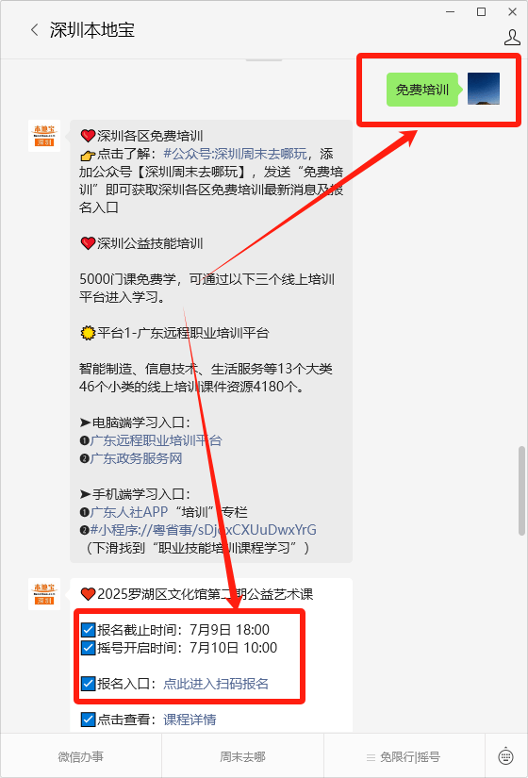The height and width of the screenshot is (778, 528).
Task: Open the 课程详情 link
Action: [190, 720]
